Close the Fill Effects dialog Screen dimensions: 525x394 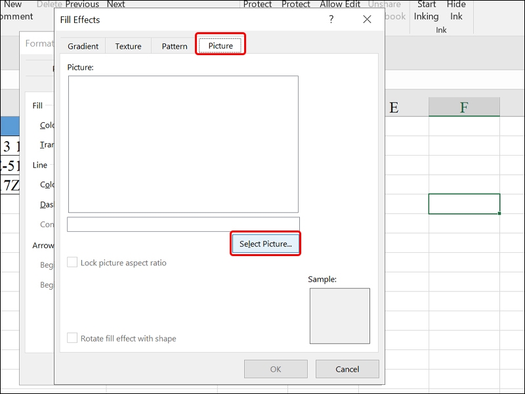(367, 19)
